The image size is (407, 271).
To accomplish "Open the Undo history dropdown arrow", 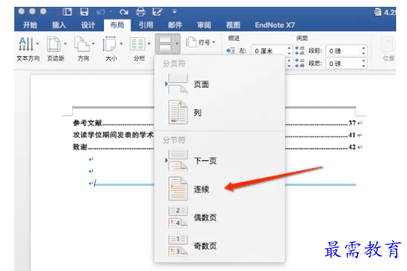I will click(111, 12).
